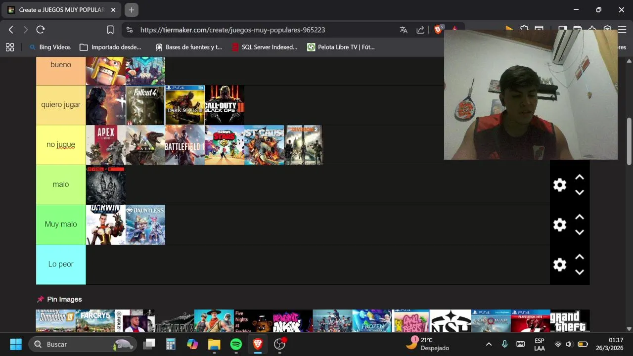
Task: Open settings gear for the Lo peor row
Action: click(559, 265)
